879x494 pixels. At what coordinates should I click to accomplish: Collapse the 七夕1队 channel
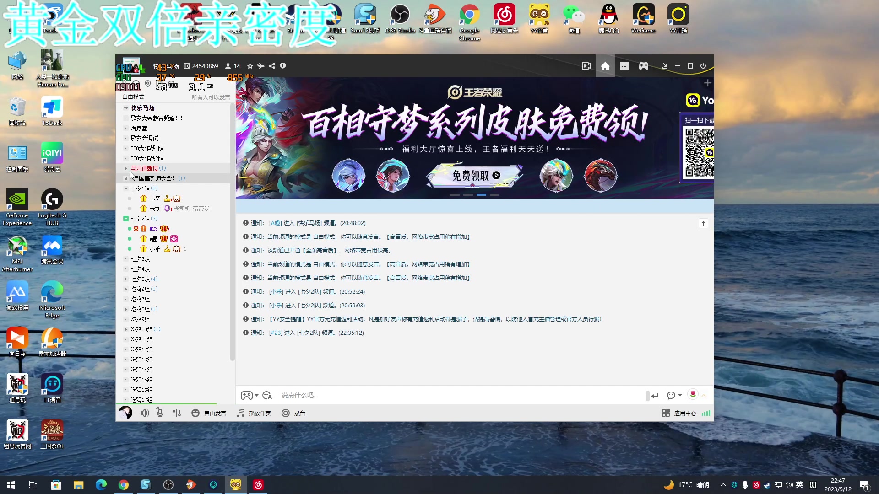pyautogui.click(x=126, y=188)
